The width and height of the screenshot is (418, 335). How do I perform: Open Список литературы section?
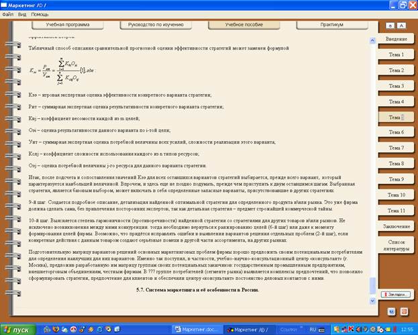(x=396, y=246)
